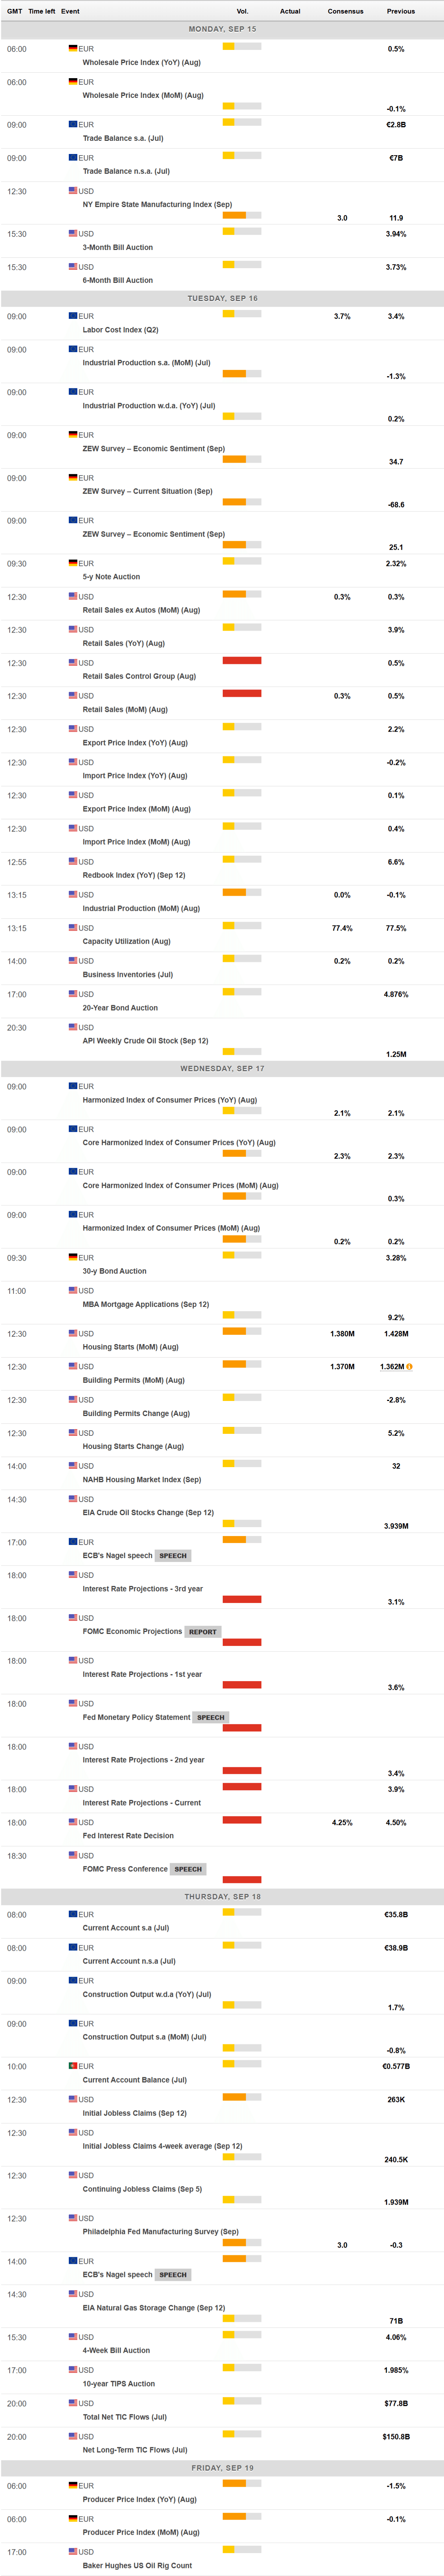
Task: Click German flag on the 5-y Note Auction row
Action: pyautogui.click(x=73, y=563)
